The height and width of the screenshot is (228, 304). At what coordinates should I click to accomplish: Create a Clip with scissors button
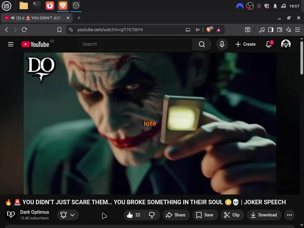232,215
